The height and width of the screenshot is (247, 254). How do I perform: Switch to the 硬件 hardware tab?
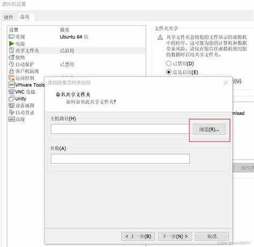pos(9,17)
